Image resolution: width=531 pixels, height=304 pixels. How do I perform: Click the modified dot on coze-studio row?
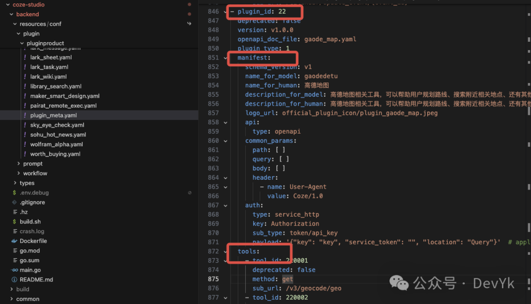point(189,5)
